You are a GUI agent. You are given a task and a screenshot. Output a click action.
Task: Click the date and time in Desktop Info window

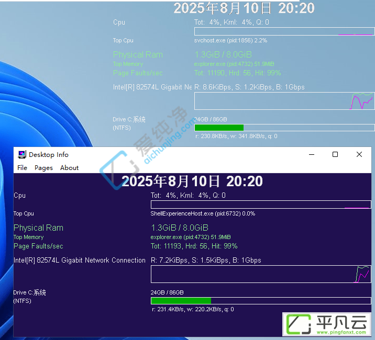point(192,181)
